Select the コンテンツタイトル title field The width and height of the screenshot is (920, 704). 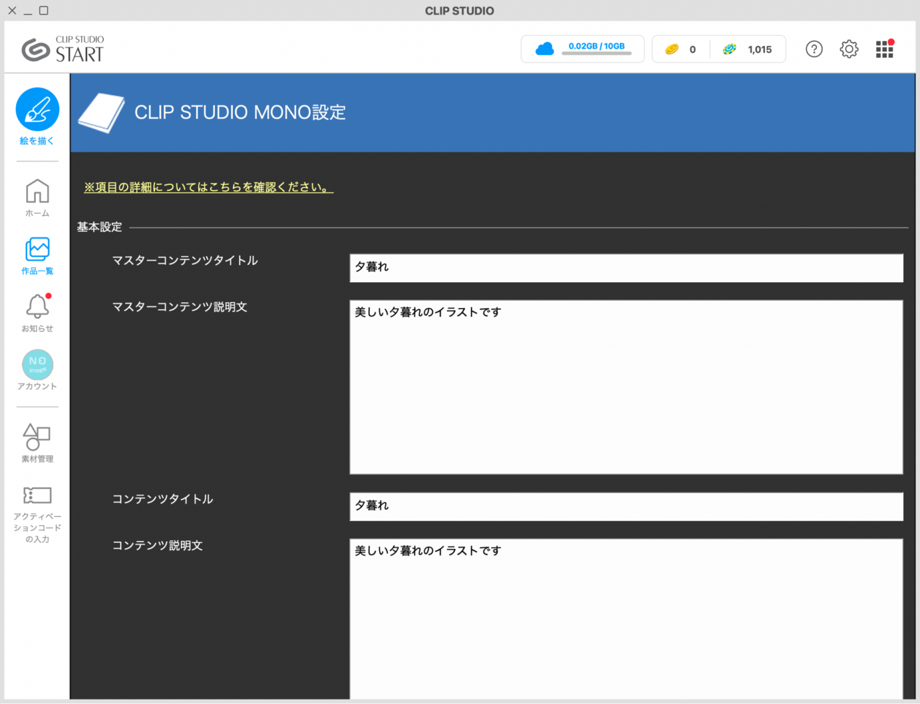[x=626, y=506]
